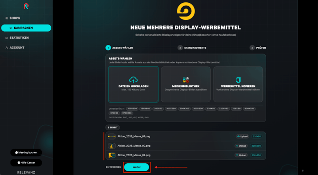The width and height of the screenshot is (318, 175).
Task: Click the 970x250 format chip
Action: click(x=127, y=113)
